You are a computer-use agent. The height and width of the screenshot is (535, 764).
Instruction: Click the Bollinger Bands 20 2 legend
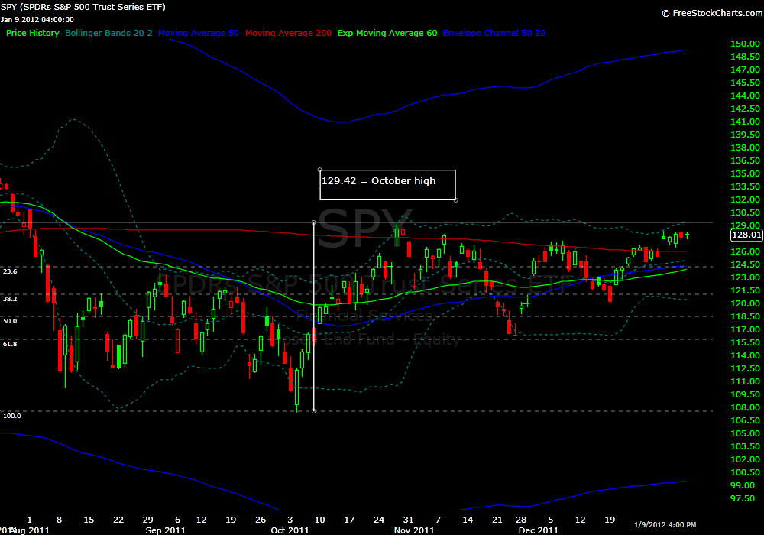108,33
